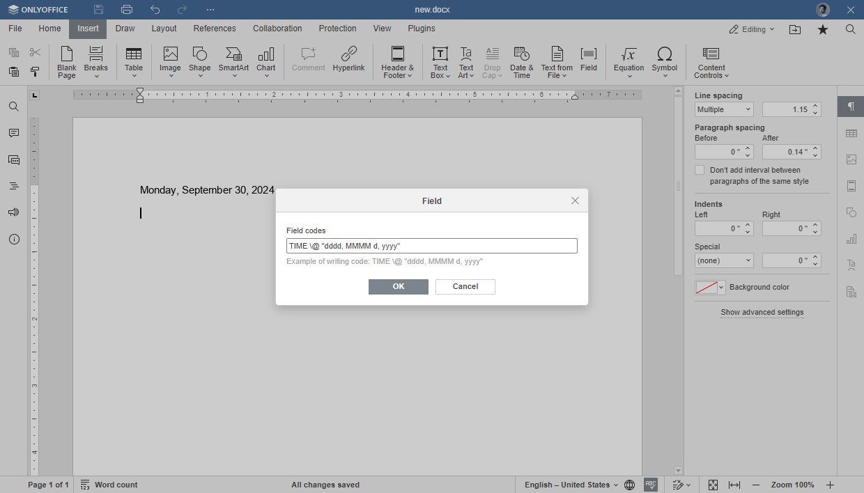Image resolution: width=864 pixels, height=493 pixels.
Task: Undo the last action
Action: 155,10
